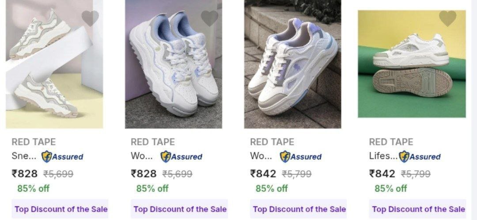Click third product's Top Discount of the Sale tag
The image size is (477, 220).
coord(299,209)
